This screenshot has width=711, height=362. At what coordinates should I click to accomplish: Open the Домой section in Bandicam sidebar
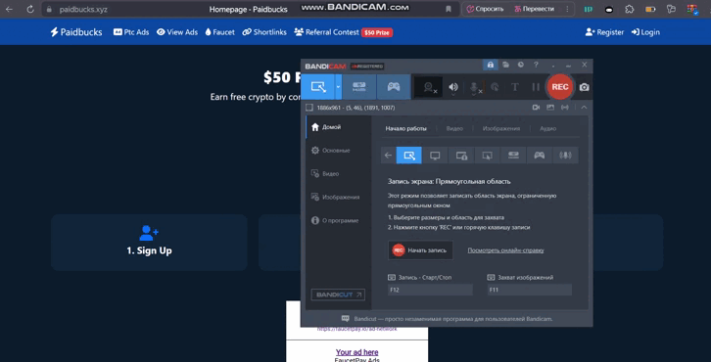point(338,127)
